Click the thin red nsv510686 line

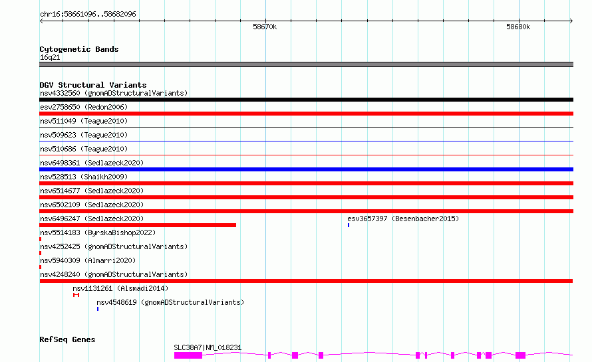coord(306,155)
